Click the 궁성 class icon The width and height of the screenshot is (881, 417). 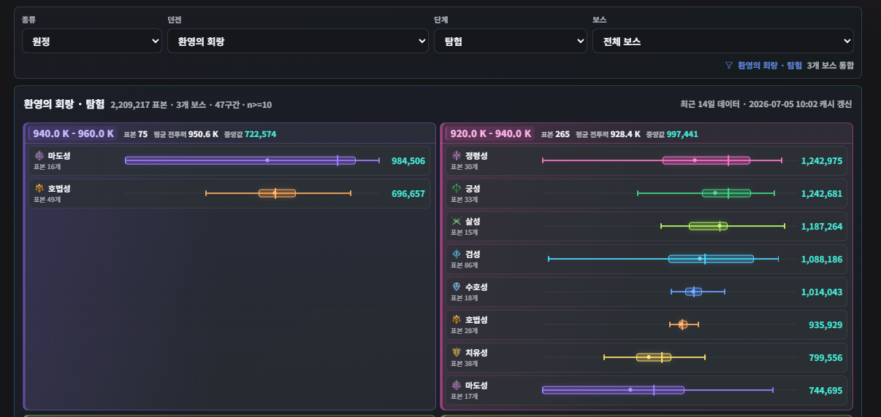point(457,188)
